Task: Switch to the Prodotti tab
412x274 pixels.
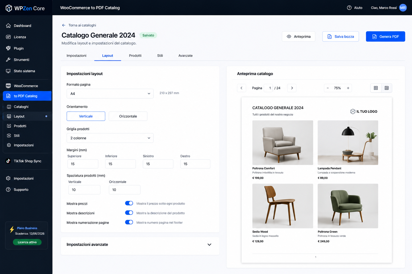Action: [x=135, y=56]
